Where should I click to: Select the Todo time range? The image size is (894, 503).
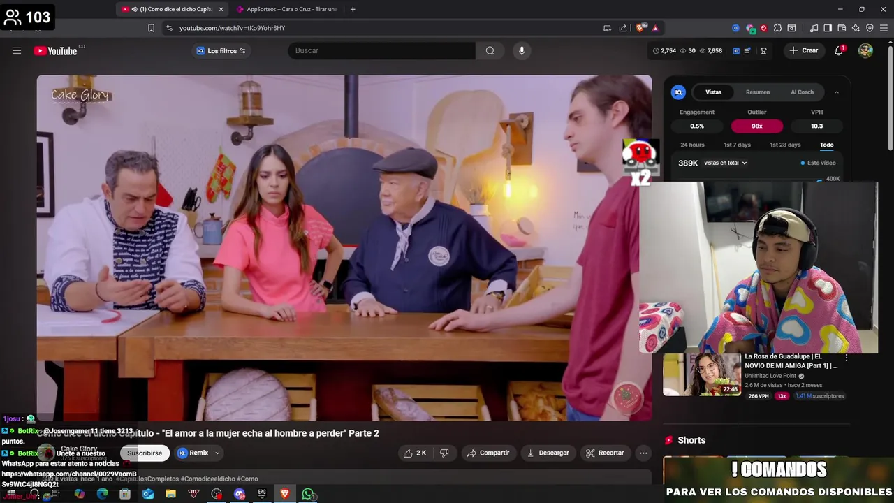pos(826,145)
